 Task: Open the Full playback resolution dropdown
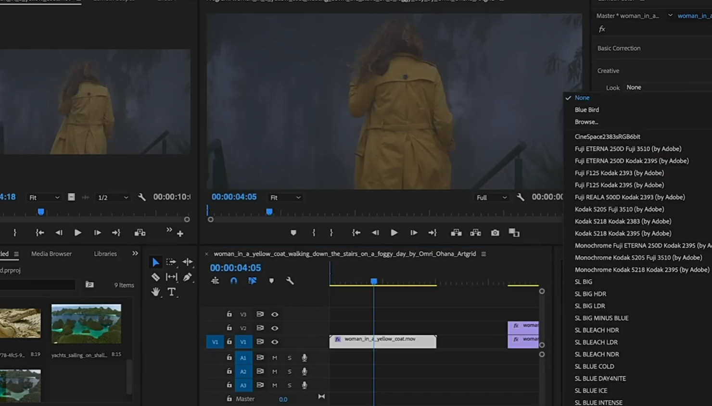coord(491,197)
